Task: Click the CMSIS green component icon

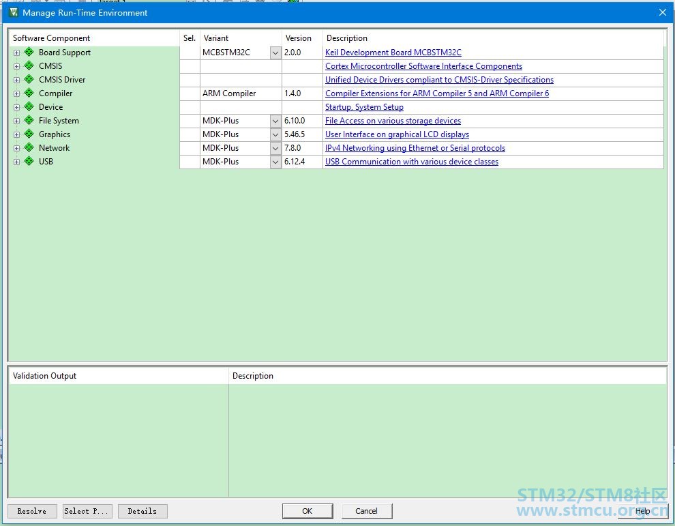Action: tap(29, 66)
